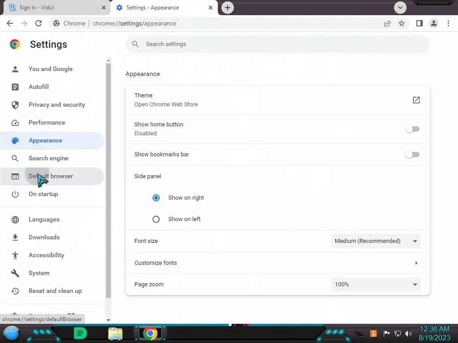The height and width of the screenshot is (343, 458).
Task: Toggle Show home button switch
Action: [x=412, y=129]
